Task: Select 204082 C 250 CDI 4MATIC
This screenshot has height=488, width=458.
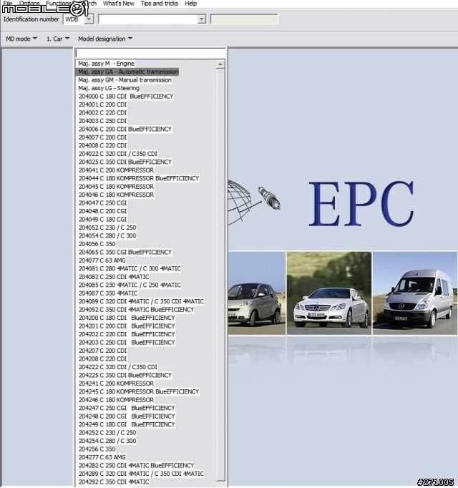Action: 114,277
